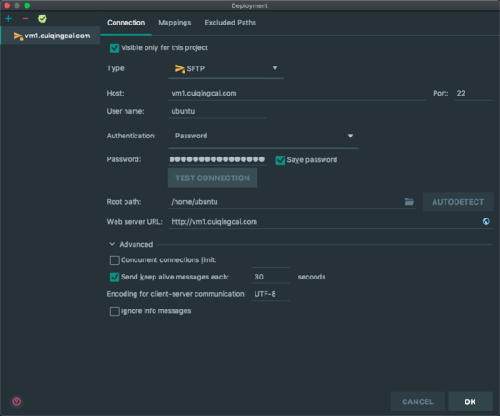The width and height of the screenshot is (500, 416).
Task: Click the Autodetect button
Action: pyautogui.click(x=457, y=202)
